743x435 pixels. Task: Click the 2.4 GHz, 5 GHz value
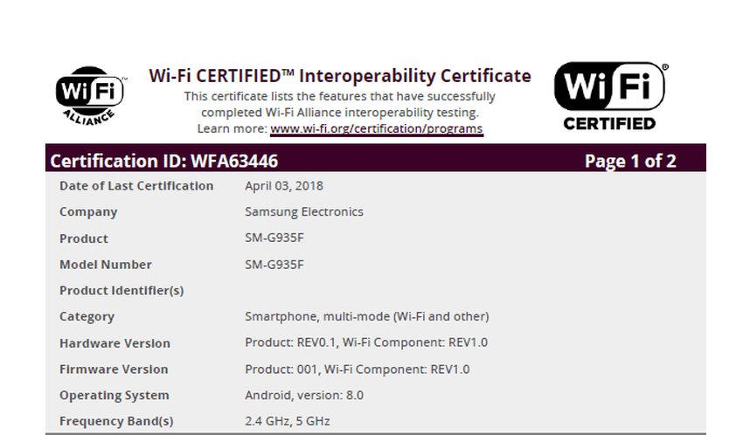click(x=287, y=421)
